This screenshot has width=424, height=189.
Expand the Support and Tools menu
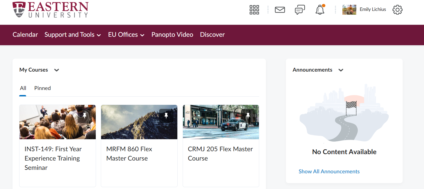[73, 35]
